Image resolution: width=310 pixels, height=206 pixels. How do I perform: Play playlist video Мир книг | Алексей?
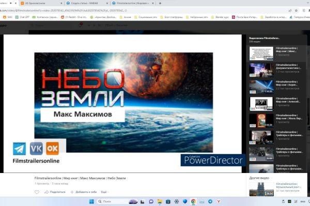click(x=276, y=104)
